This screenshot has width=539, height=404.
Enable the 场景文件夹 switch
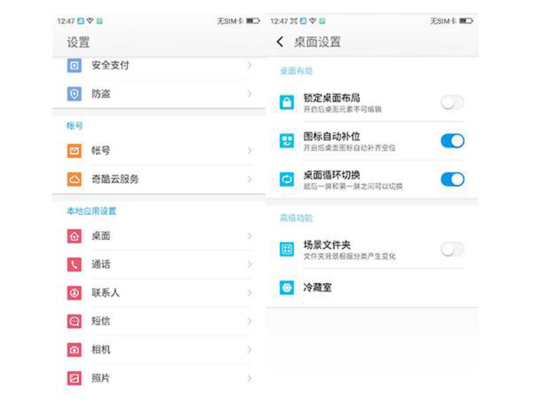[x=452, y=249]
